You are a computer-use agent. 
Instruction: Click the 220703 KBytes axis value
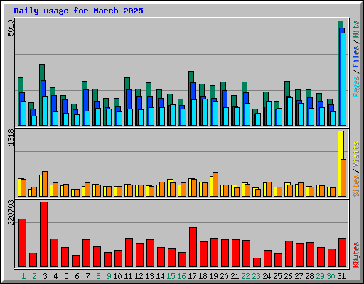[x=11, y=212]
